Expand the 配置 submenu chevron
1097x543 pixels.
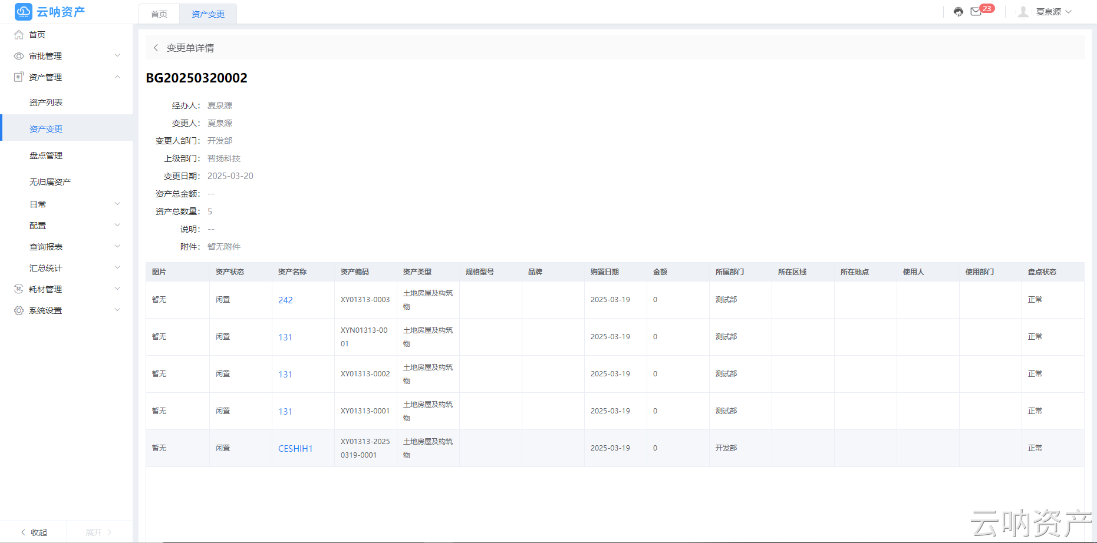[117, 226]
